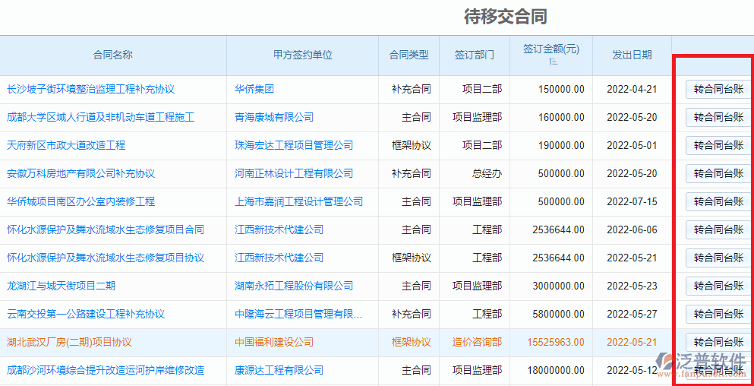Open the 龙湖江与城天街项目二期 contract

click(x=61, y=286)
